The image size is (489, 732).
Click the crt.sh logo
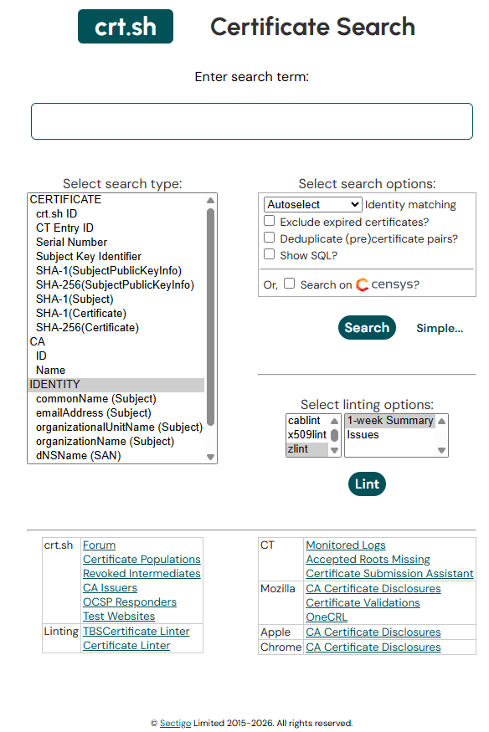point(125,26)
